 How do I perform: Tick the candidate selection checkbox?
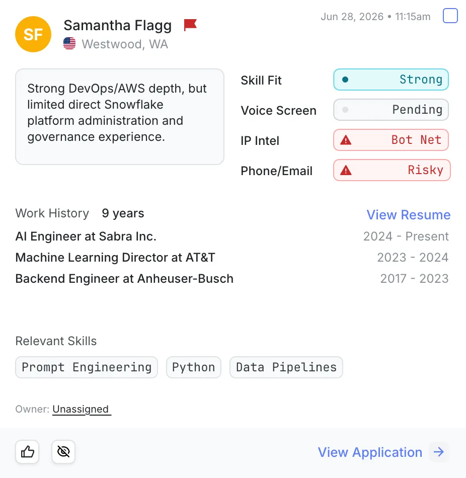(x=450, y=16)
